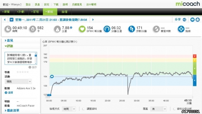
Task: Open the 計劃 navigation menu
Action: (x=21, y=12)
